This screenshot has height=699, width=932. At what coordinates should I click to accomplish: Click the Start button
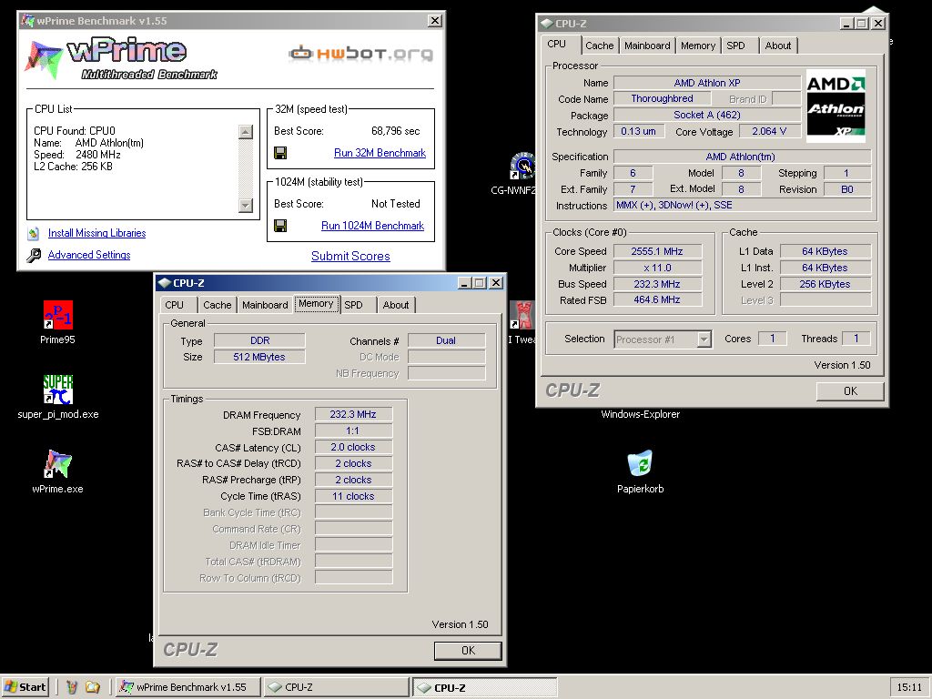(25, 687)
